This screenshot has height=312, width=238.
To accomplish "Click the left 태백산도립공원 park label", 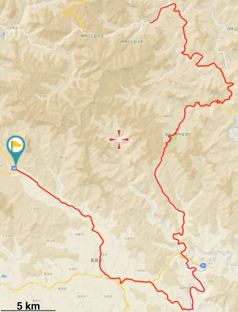I will [92, 36].
